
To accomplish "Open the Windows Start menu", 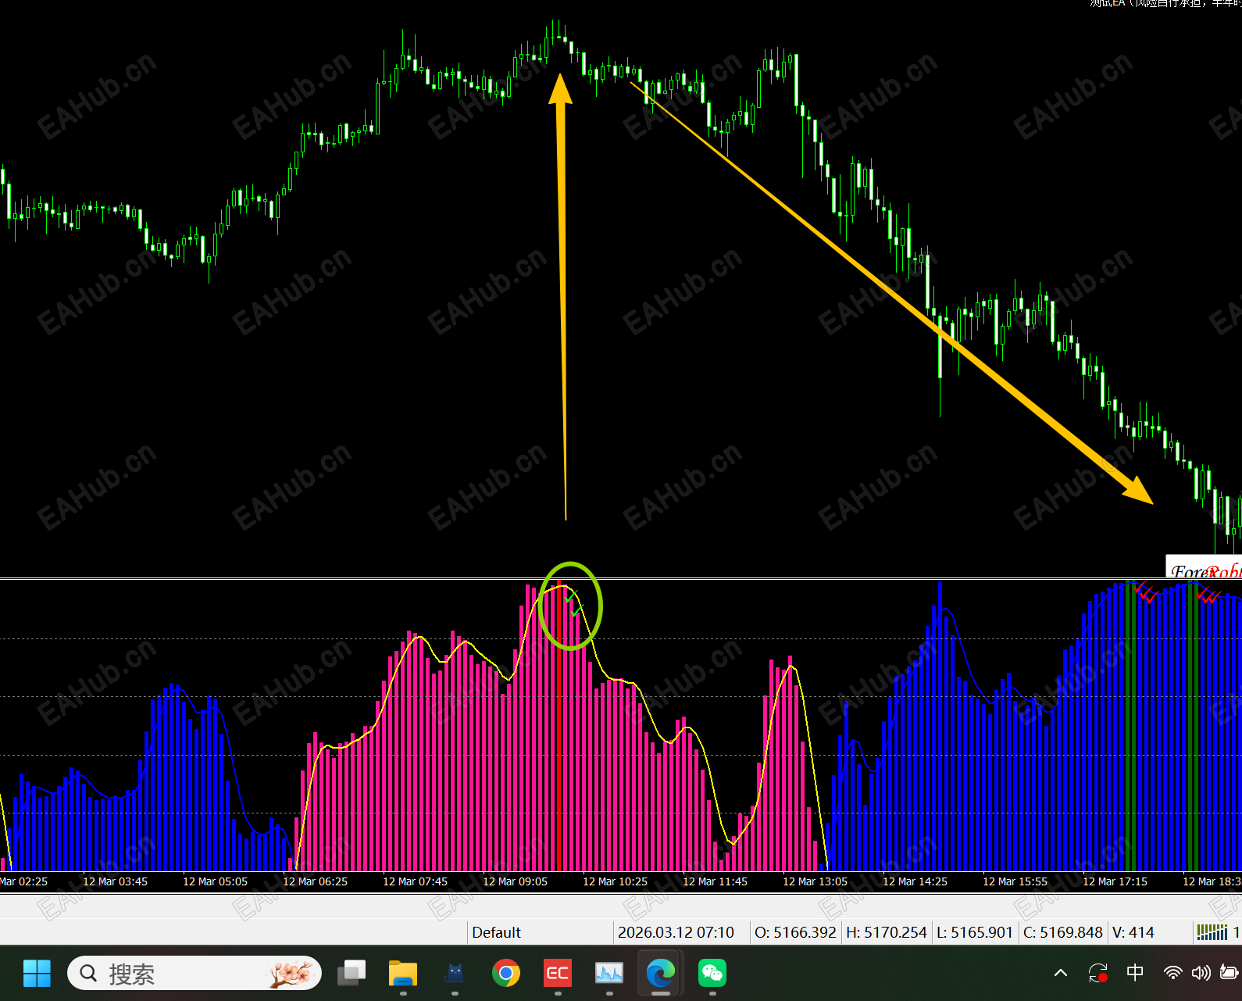I will coord(37,973).
